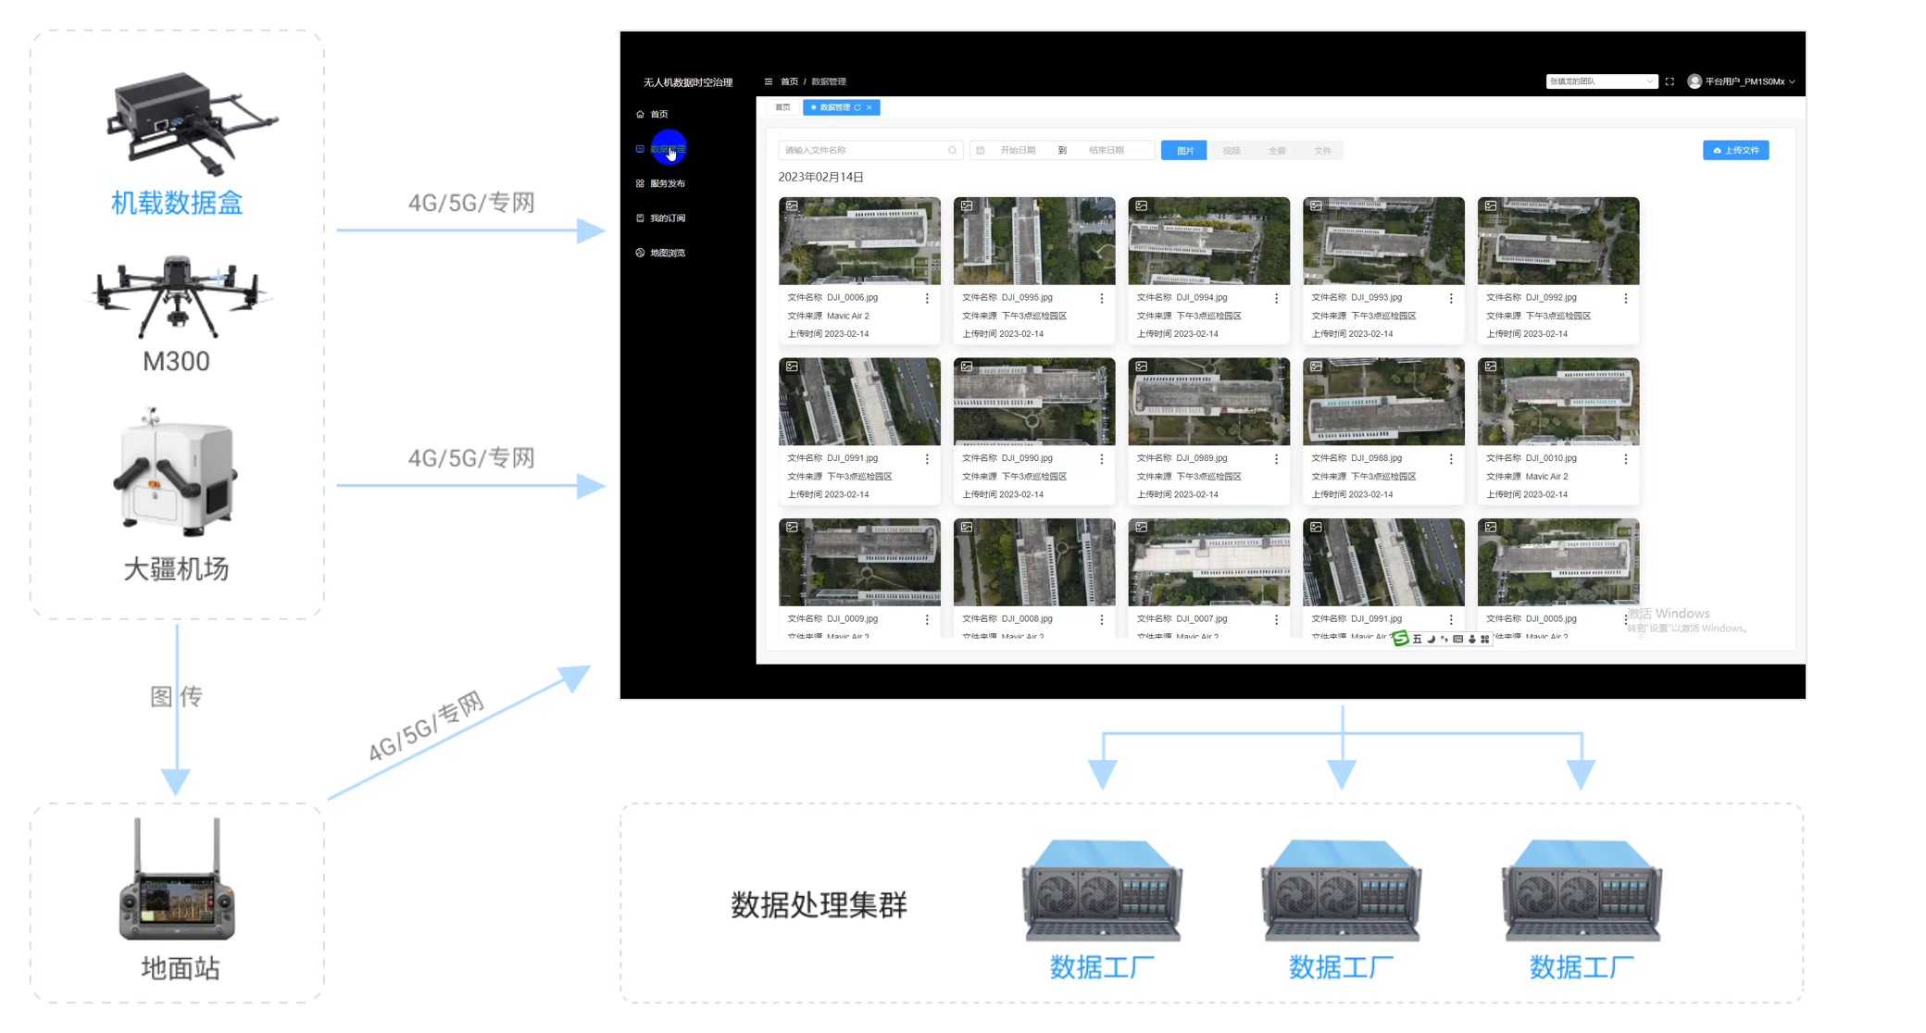Viewport: 1926px width, 1033px height.
Task: Toggle fullscreen mode icon
Action: [1670, 81]
